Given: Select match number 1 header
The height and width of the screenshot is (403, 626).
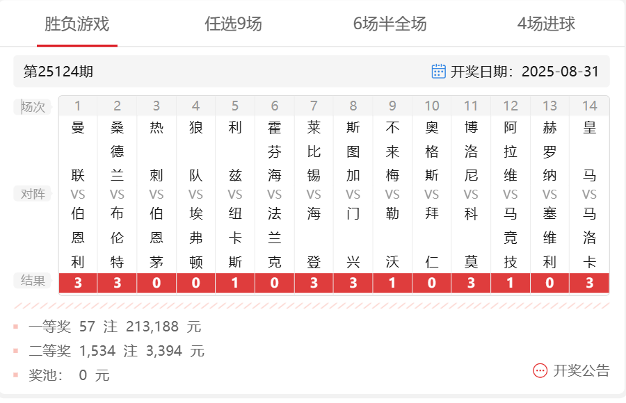Looking at the screenshot, I should click(x=78, y=106).
